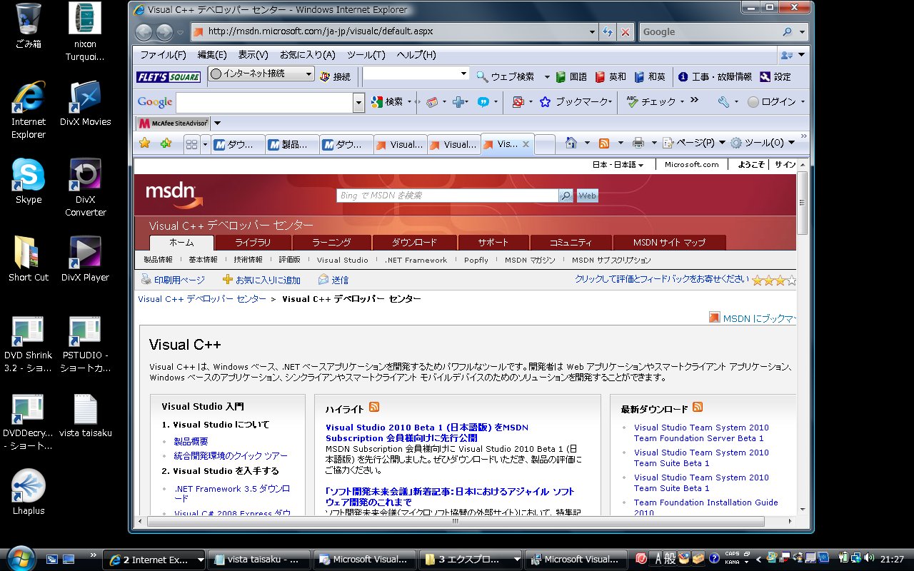Click the 接続 connect button on FLET'S toolbar
Image resolution: width=914 pixels, height=571 pixels.
[335, 76]
